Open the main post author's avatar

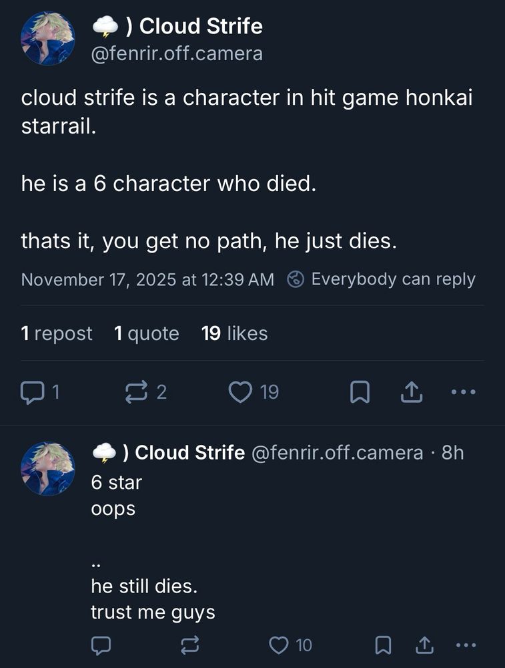(x=48, y=38)
